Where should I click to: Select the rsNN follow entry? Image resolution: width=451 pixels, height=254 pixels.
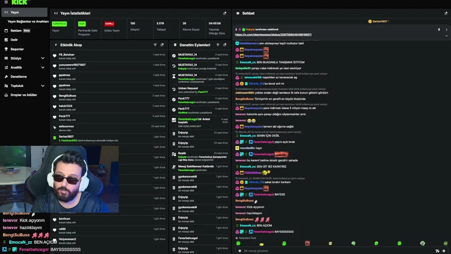click(x=109, y=230)
